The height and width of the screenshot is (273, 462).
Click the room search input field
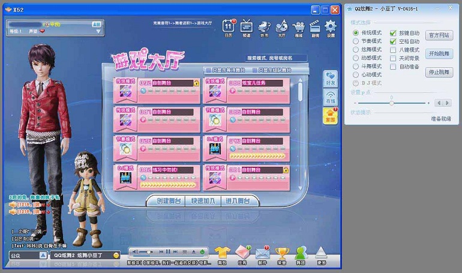click(276, 58)
